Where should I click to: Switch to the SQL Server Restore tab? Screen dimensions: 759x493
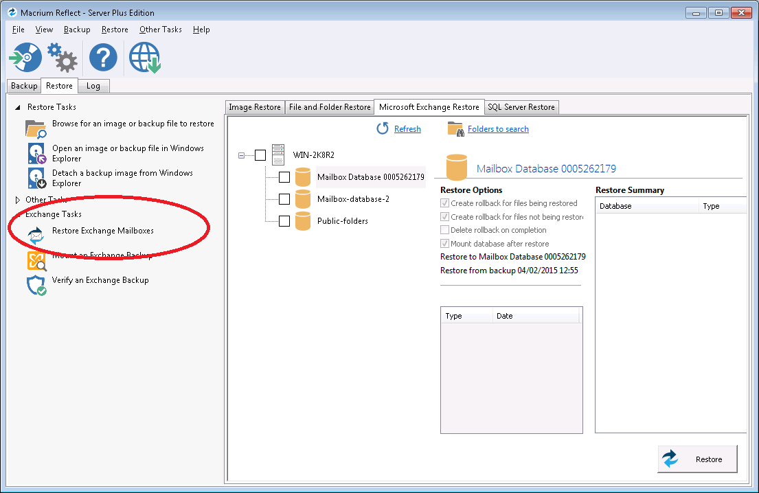(521, 107)
